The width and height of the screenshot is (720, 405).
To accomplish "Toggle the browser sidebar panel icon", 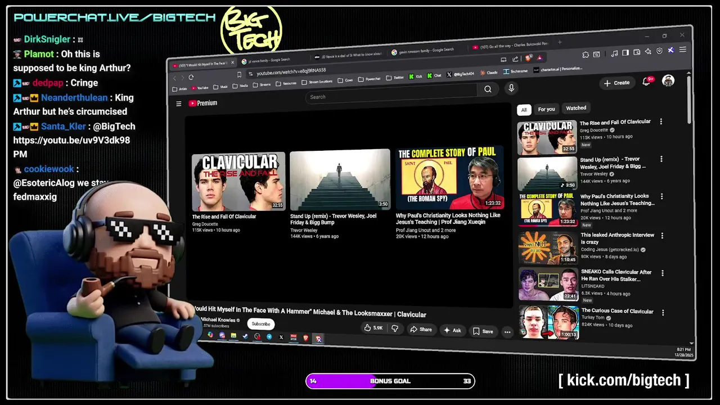I will tap(625, 53).
